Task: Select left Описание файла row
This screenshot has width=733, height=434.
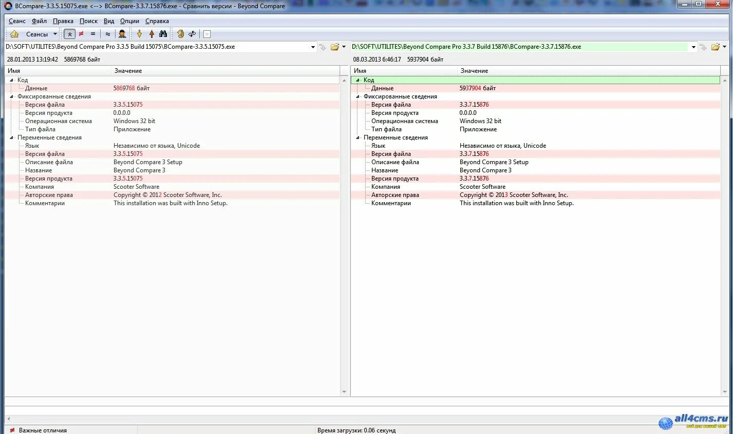Action: pos(172,162)
